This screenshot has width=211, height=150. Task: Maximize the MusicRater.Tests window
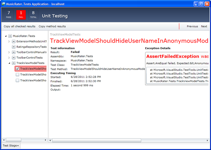pos(201,4)
